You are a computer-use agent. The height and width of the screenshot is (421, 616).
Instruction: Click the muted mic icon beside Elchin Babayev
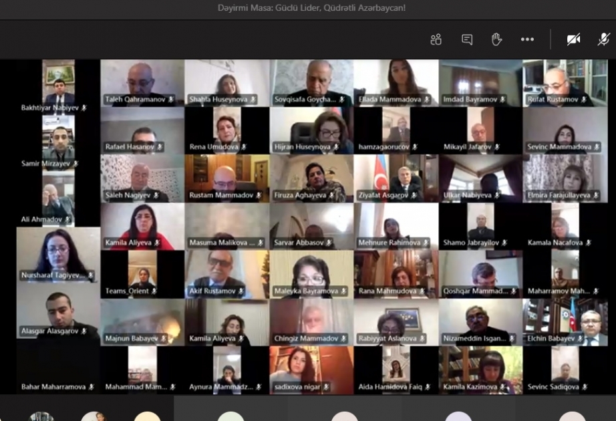click(x=579, y=338)
